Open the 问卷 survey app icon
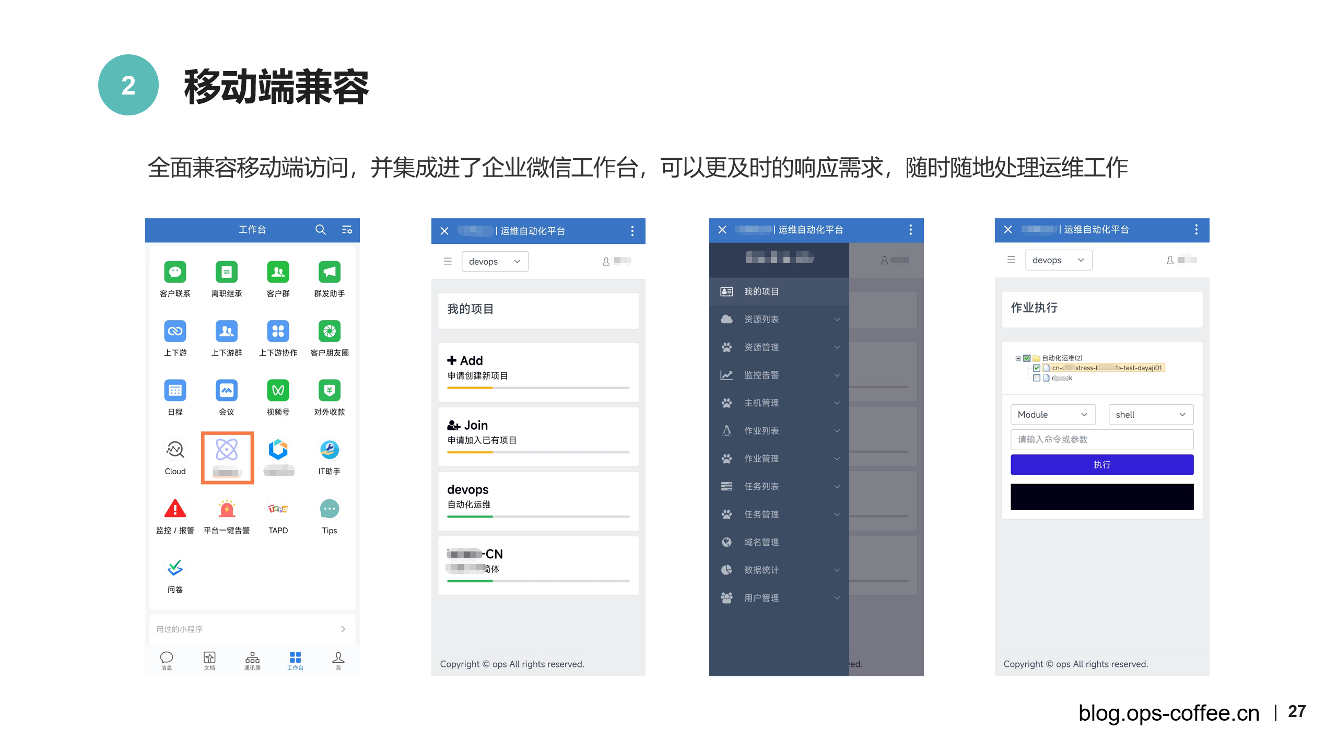 tap(175, 568)
